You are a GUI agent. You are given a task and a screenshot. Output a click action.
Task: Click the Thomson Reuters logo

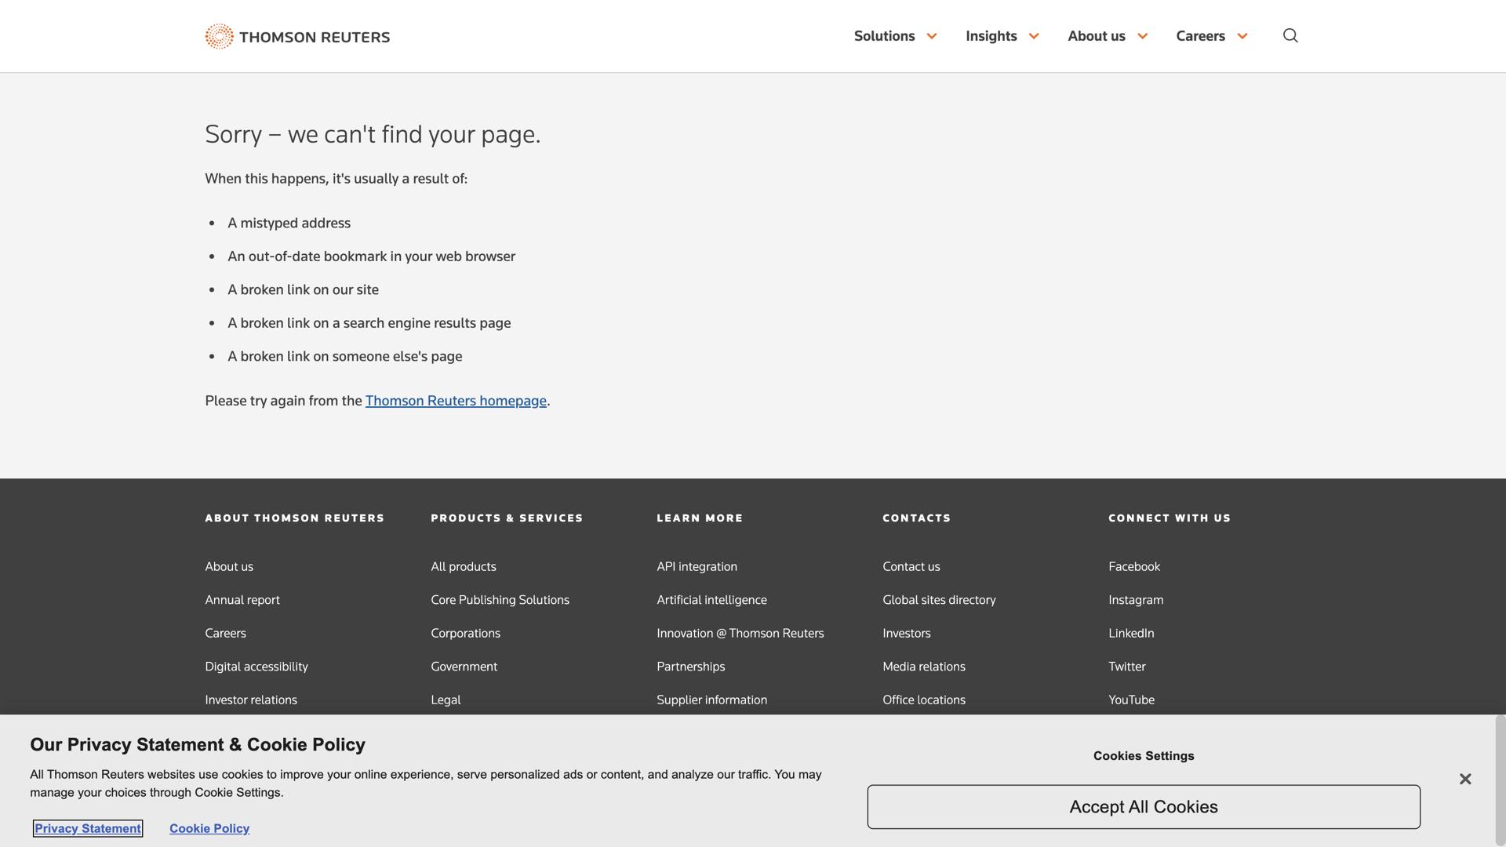(297, 36)
